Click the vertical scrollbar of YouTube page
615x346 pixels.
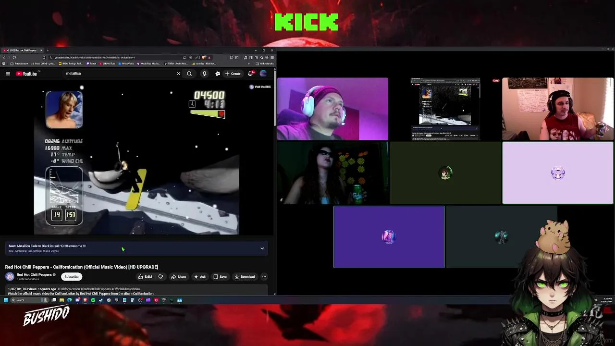275,99
